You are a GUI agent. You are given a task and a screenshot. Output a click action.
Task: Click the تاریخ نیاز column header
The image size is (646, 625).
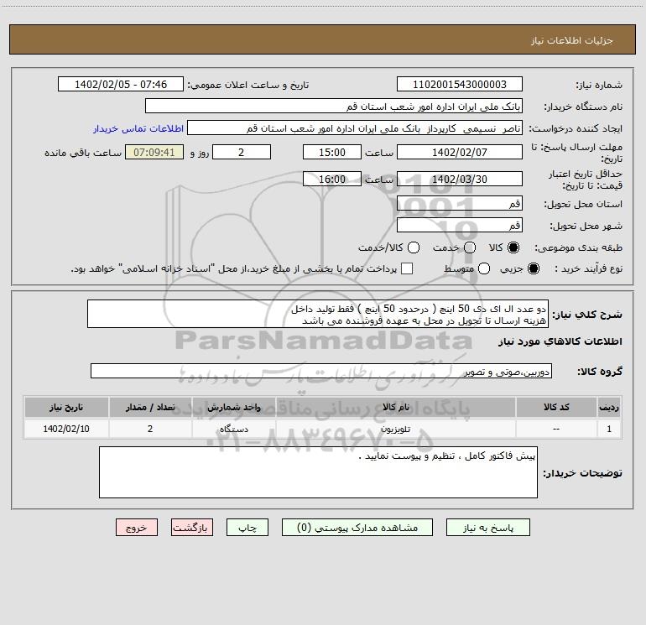[x=66, y=407]
